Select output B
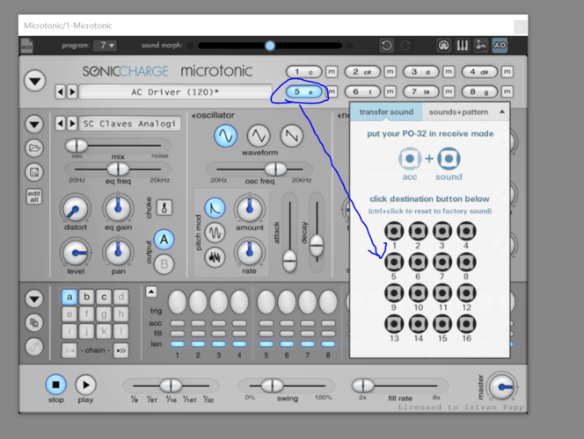This screenshot has width=584, height=439. [164, 264]
